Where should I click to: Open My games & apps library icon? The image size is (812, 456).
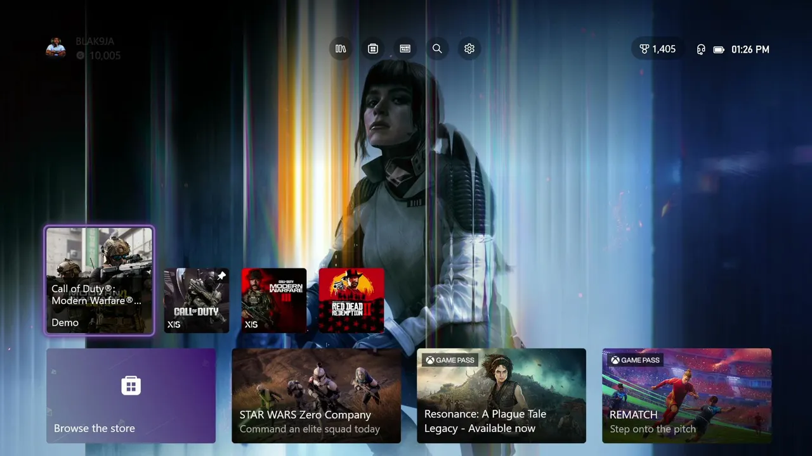[x=341, y=49]
